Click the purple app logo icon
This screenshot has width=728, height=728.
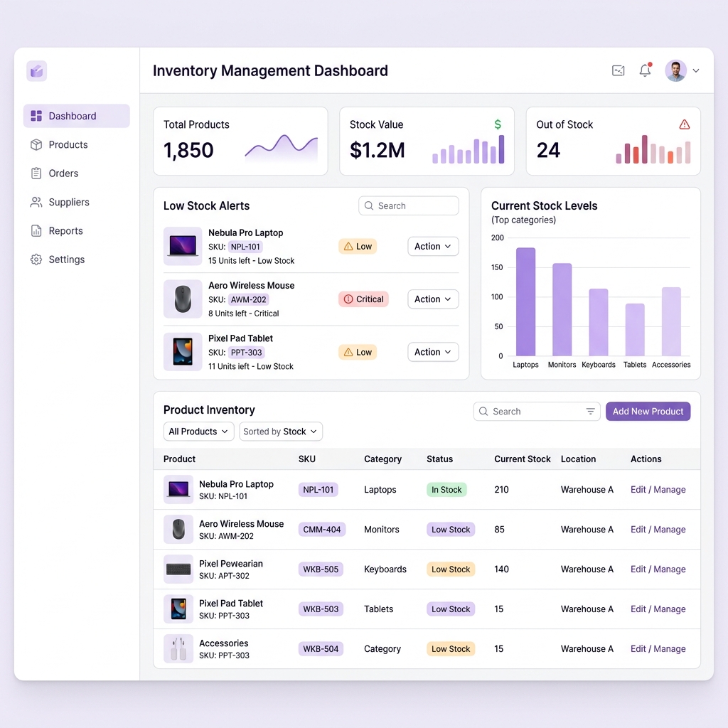click(37, 71)
